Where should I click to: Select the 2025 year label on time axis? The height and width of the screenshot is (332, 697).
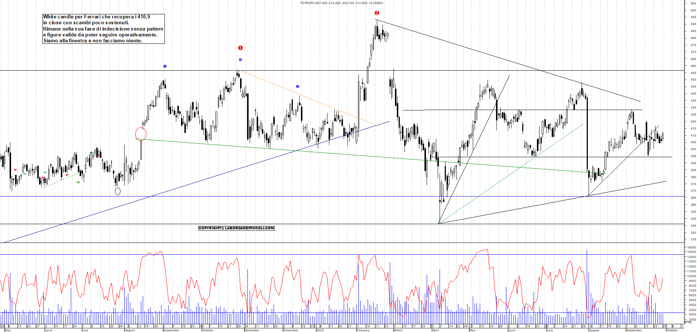[x=320, y=330]
